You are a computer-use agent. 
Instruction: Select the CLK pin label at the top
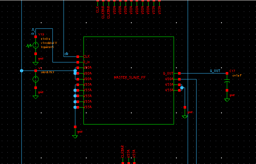pyautogui.click(x=98, y=10)
